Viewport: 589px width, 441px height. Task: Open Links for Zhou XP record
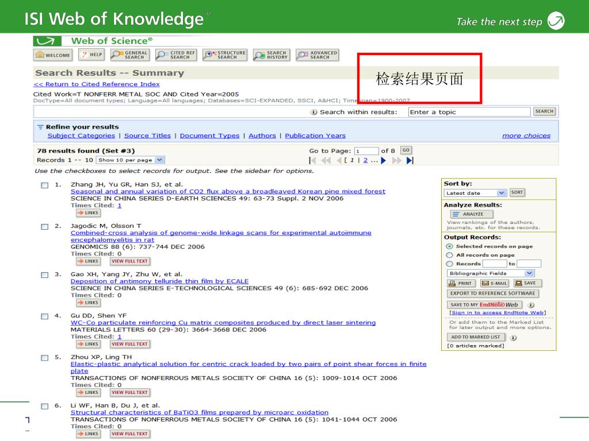88,392
